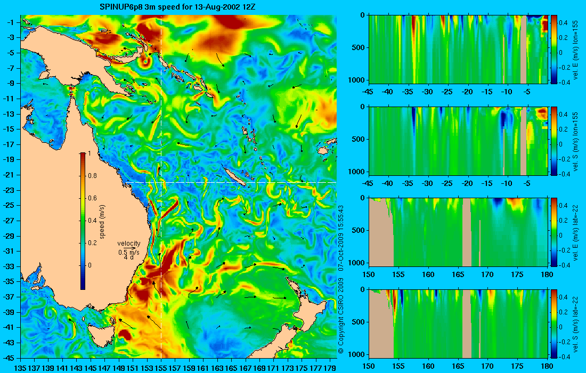The height and width of the screenshot is (373, 586).
Task: Click the "0.8" tick on the speed colorbar
Action: [x=92, y=176]
